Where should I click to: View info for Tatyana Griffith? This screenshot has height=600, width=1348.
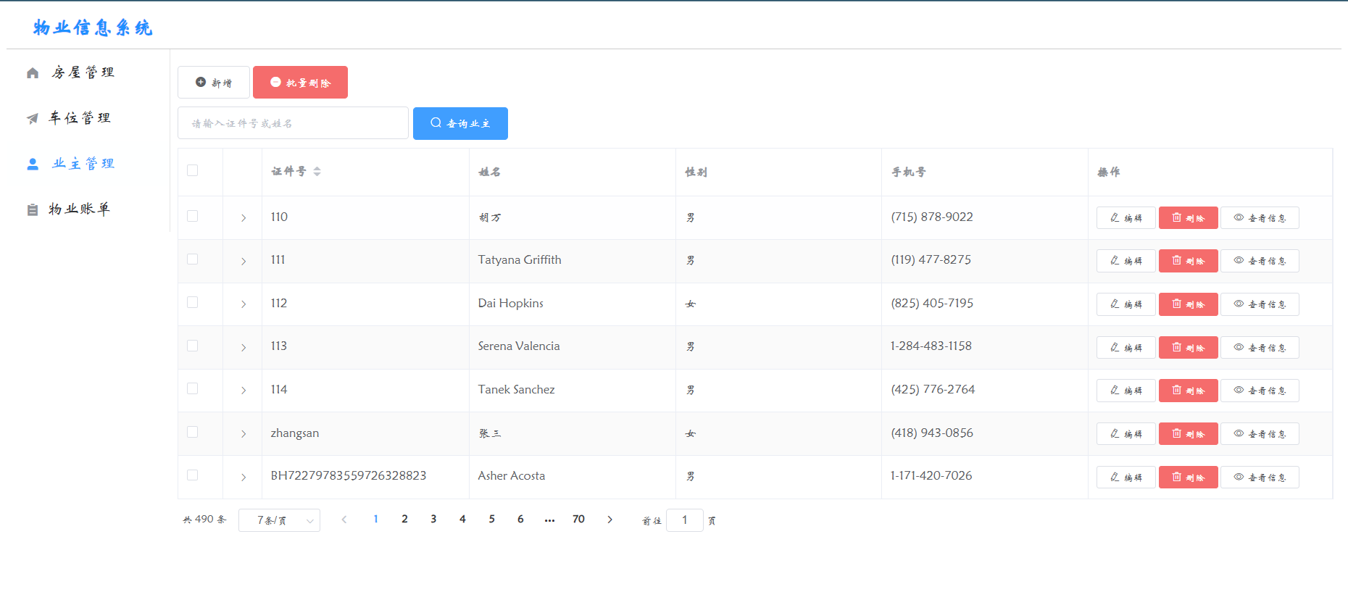(1260, 261)
